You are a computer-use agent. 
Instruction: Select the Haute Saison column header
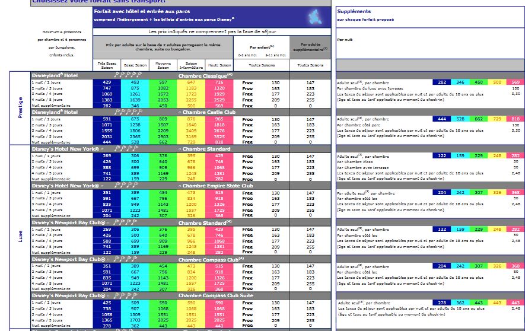(219, 65)
